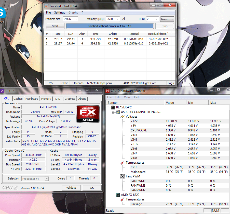Open the Run count dropdown in LinX
Screen dimensions: 230x214
(x=157, y=19)
